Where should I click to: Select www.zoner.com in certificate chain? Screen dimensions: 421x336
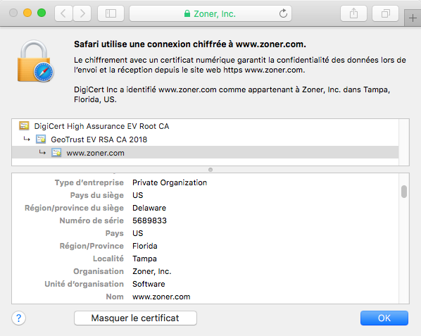[x=205, y=153]
